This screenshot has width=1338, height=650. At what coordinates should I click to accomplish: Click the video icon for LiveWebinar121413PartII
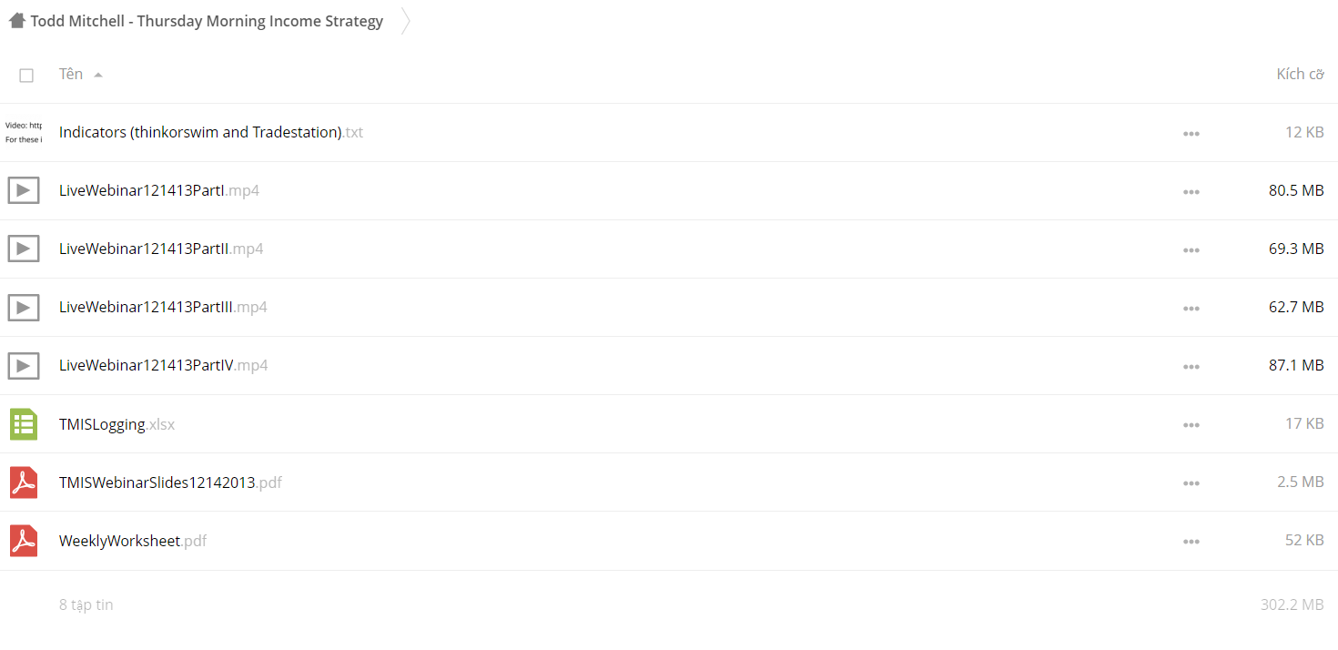(x=24, y=249)
